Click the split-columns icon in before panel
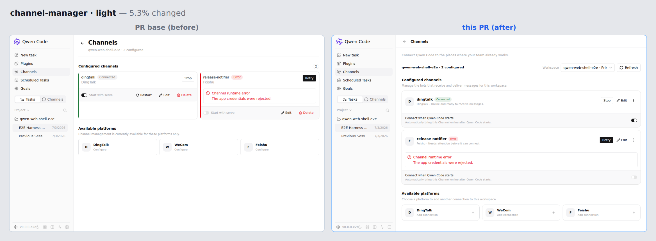Image resolution: width=656 pixels, height=241 pixels. [52, 227]
